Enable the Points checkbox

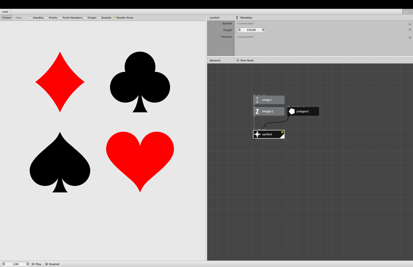47,18
